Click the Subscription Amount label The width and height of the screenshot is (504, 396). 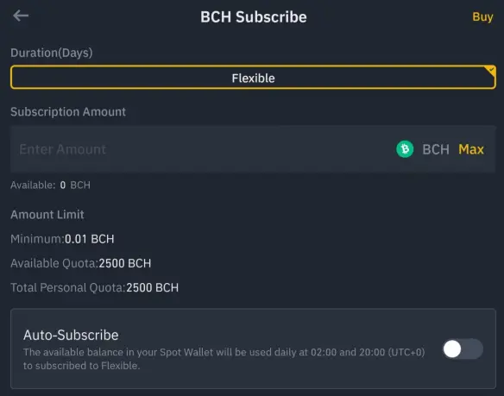tap(68, 112)
